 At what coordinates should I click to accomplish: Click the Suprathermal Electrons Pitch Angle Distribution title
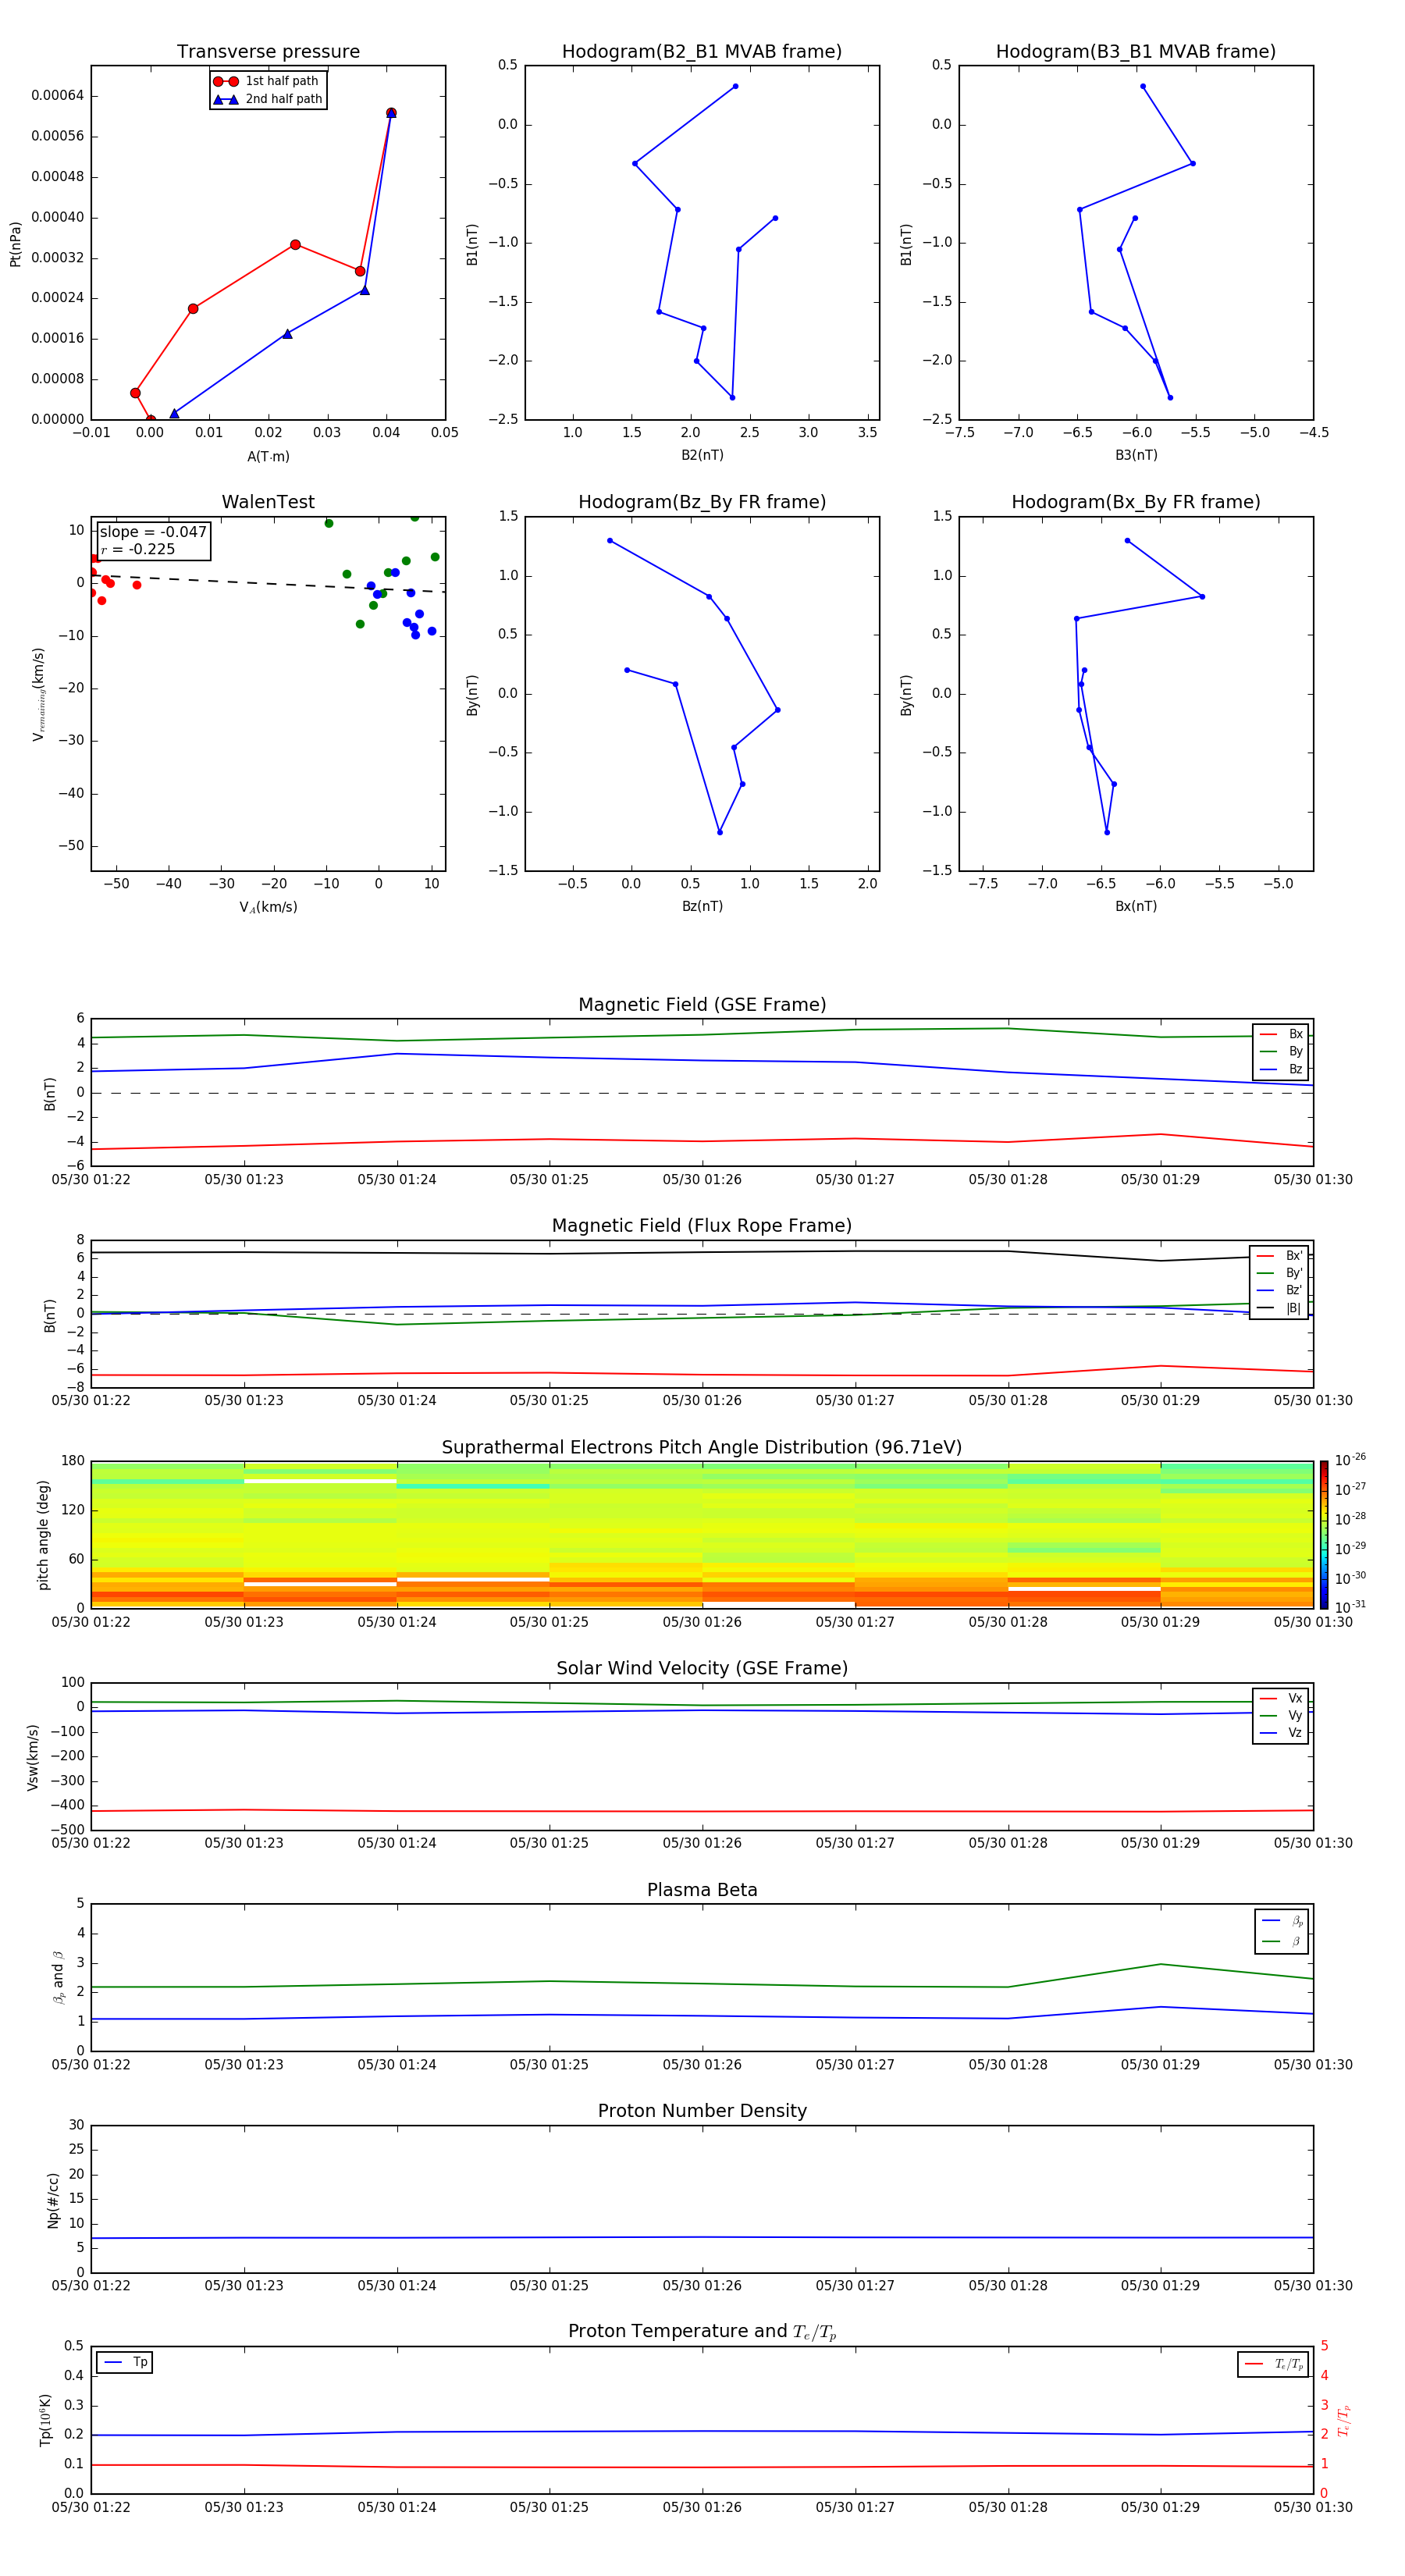point(702,1447)
